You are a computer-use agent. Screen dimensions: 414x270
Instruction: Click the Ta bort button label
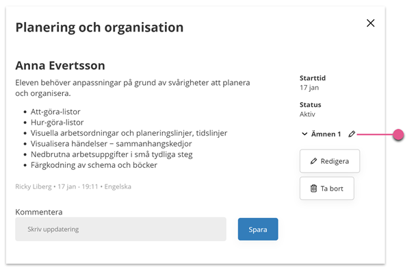(332, 188)
